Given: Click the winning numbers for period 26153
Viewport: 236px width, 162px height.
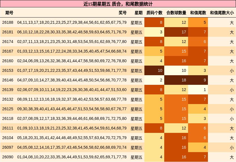Looking at the screenshot, I should pyautogui.click(x=72, y=70).
